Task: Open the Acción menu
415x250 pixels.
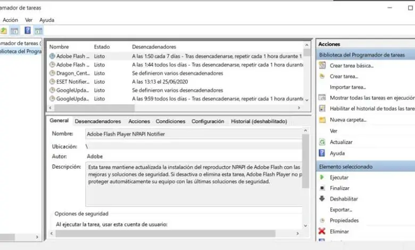Action: pyautogui.click(x=10, y=20)
